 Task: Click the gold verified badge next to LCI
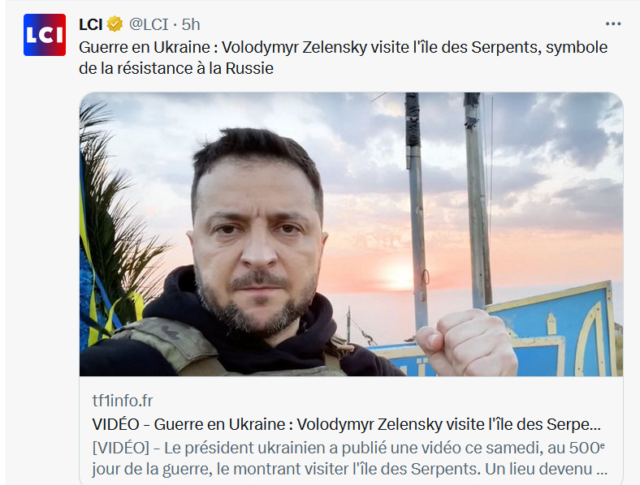coord(115,24)
